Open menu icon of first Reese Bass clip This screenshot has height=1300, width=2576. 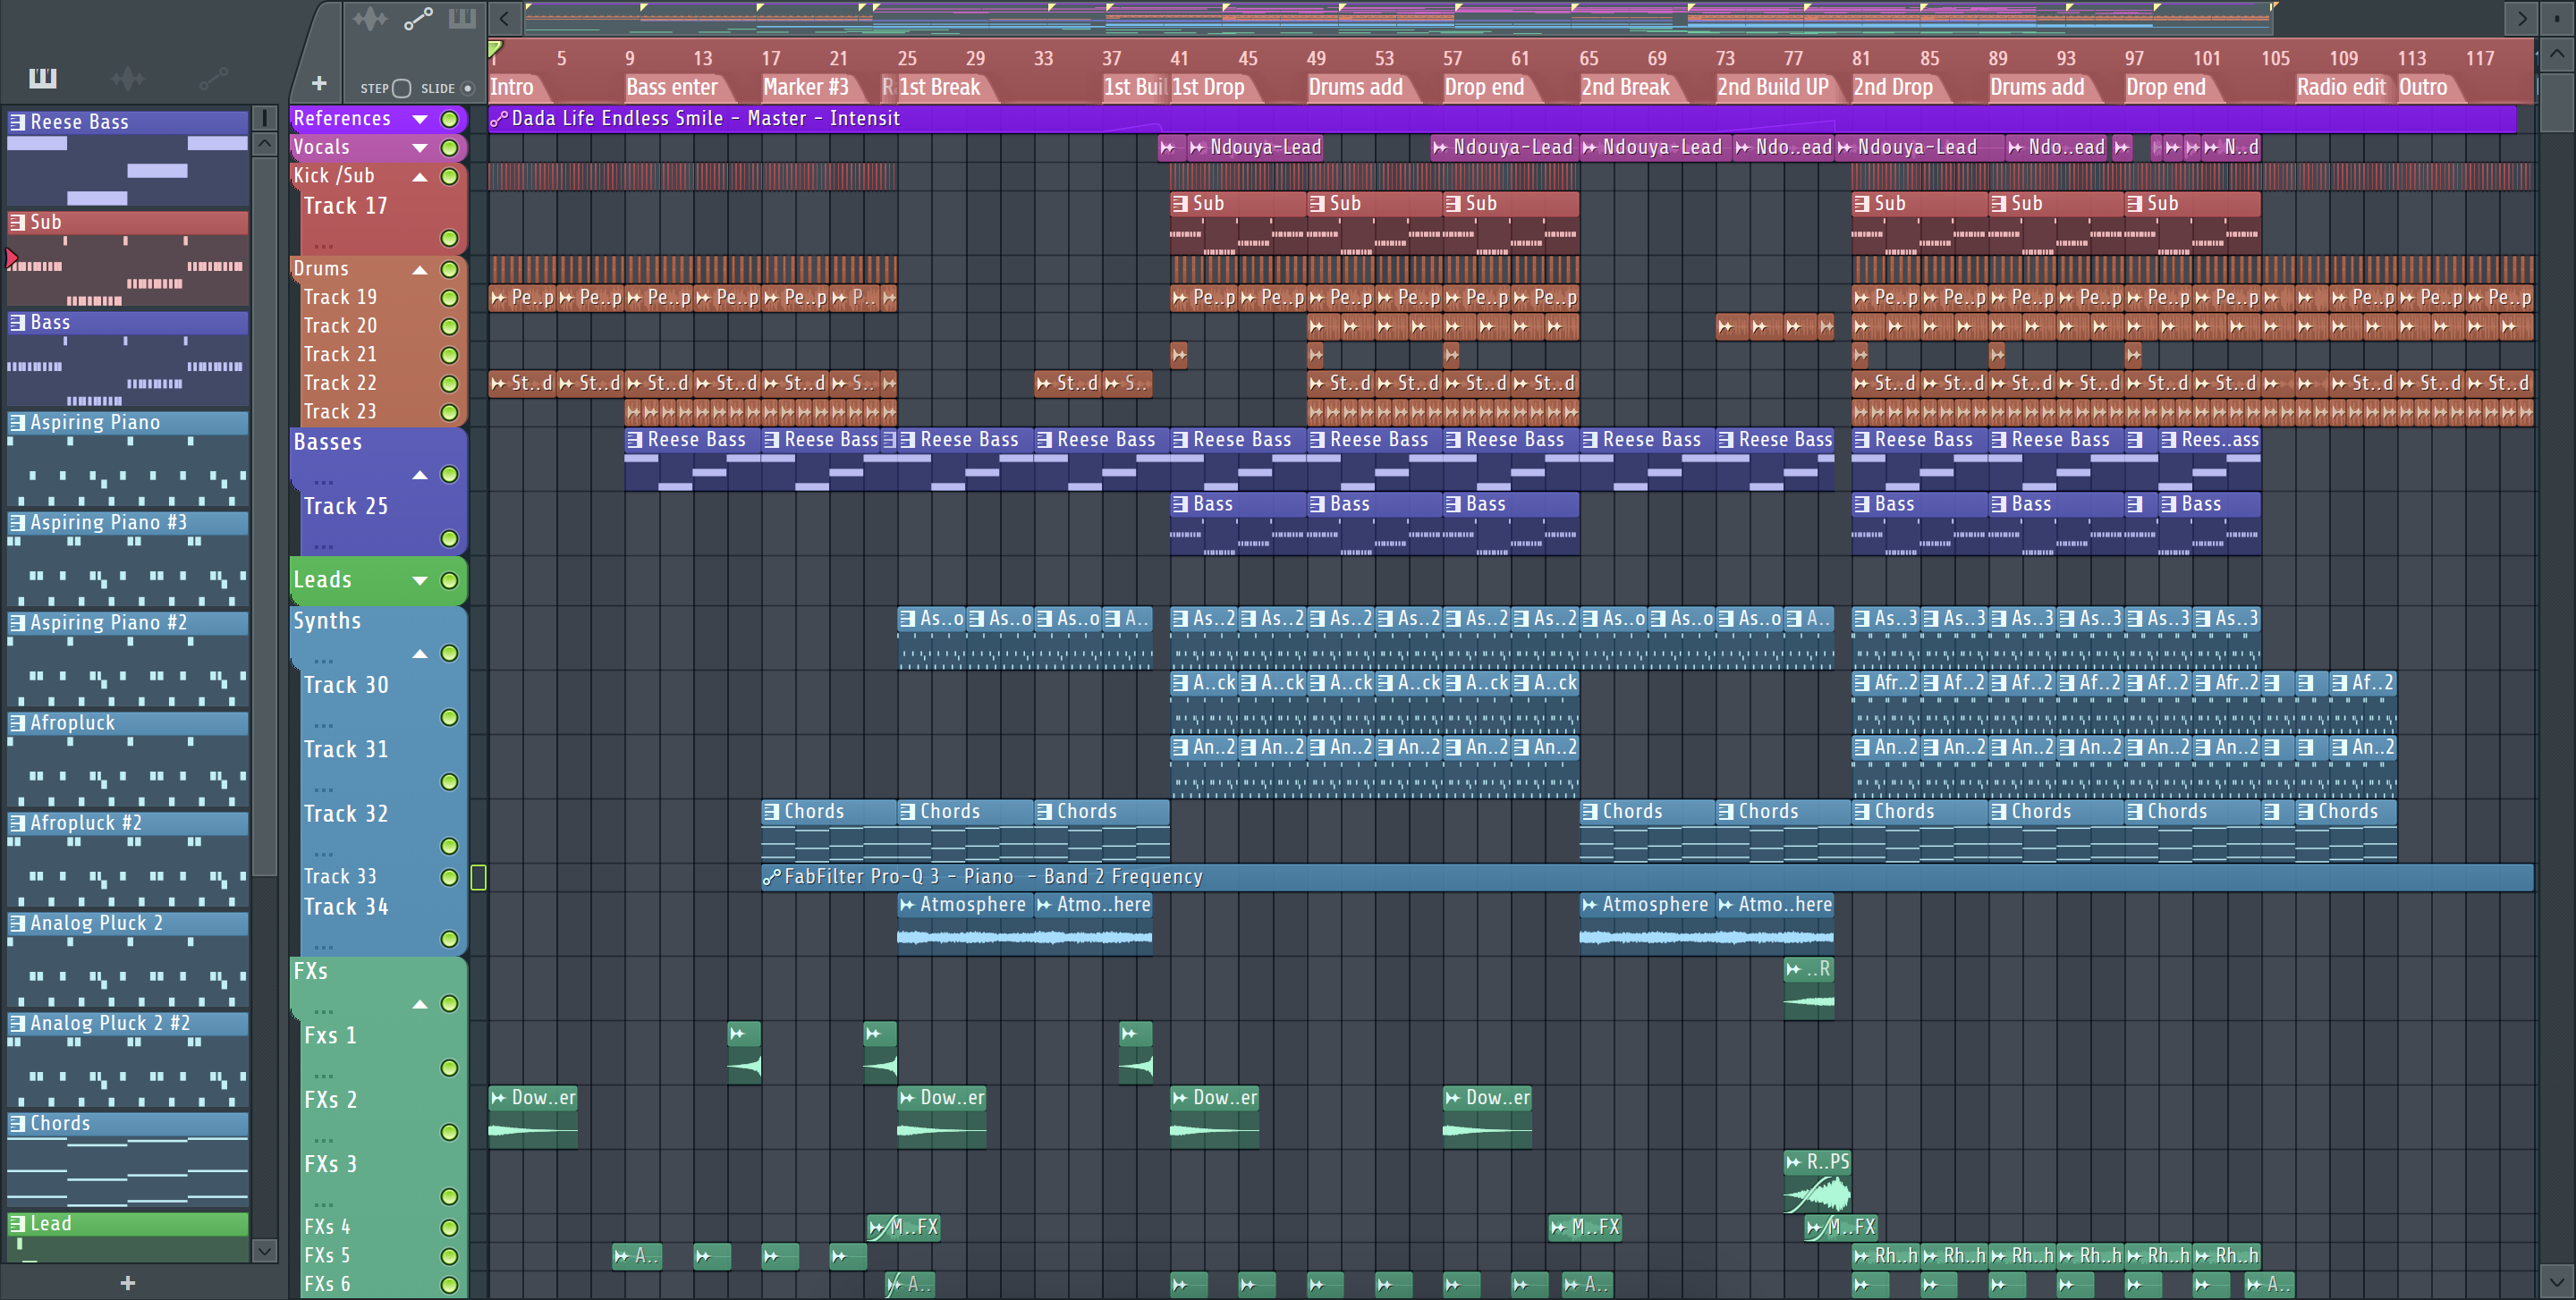[x=634, y=440]
